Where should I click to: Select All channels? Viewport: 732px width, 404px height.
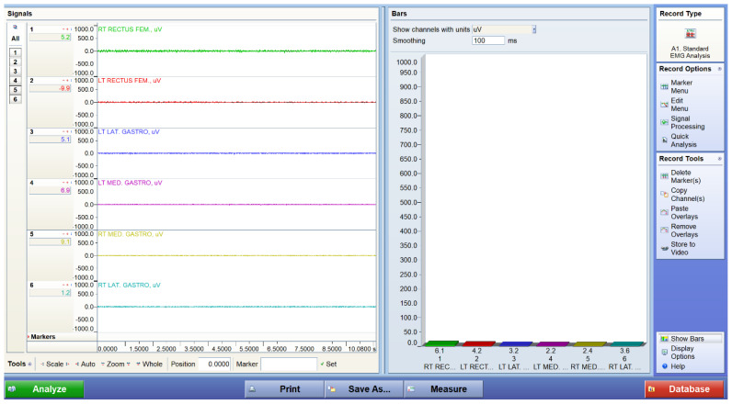coord(16,39)
